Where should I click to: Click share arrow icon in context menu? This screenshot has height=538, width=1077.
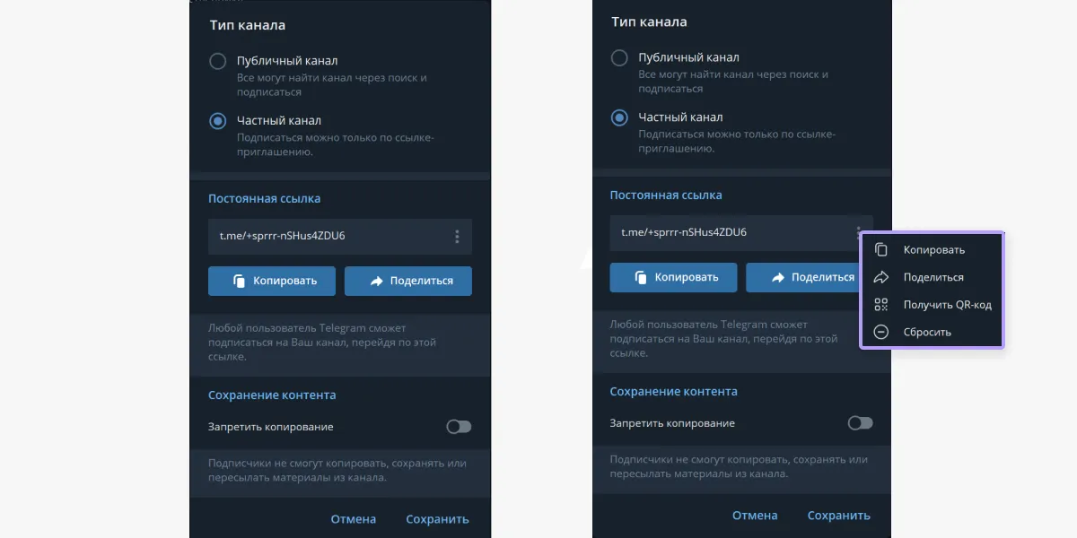[881, 277]
